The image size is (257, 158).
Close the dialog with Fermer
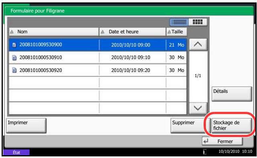pos(222,141)
